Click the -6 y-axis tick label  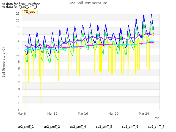18,110
